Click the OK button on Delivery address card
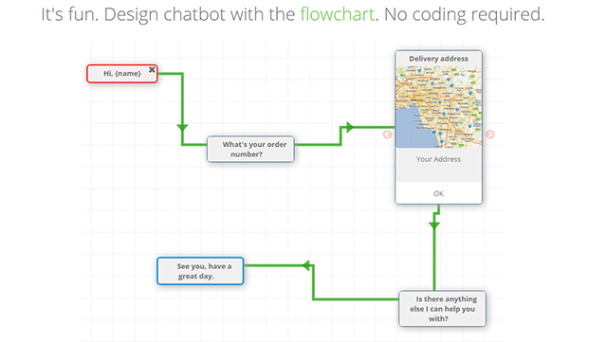 (x=438, y=193)
